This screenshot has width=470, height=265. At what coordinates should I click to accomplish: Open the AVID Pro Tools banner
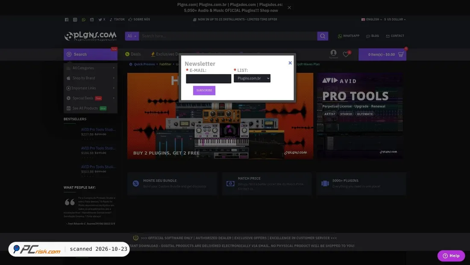click(x=360, y=116)
